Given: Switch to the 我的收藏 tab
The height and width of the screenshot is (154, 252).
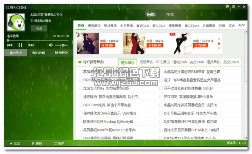Looking at the screenshot, I should click(x=38, y=53).
